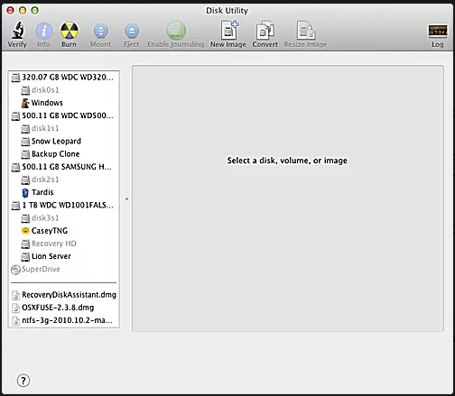Click the Burn disc icon
This screenshot has height=396, width=455.
coord(70,31)
